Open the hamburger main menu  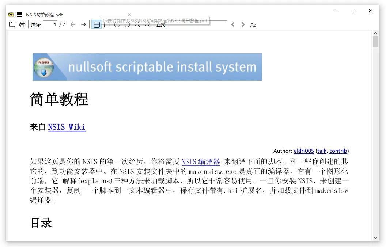pyautogui.click(x=19, y=15)
